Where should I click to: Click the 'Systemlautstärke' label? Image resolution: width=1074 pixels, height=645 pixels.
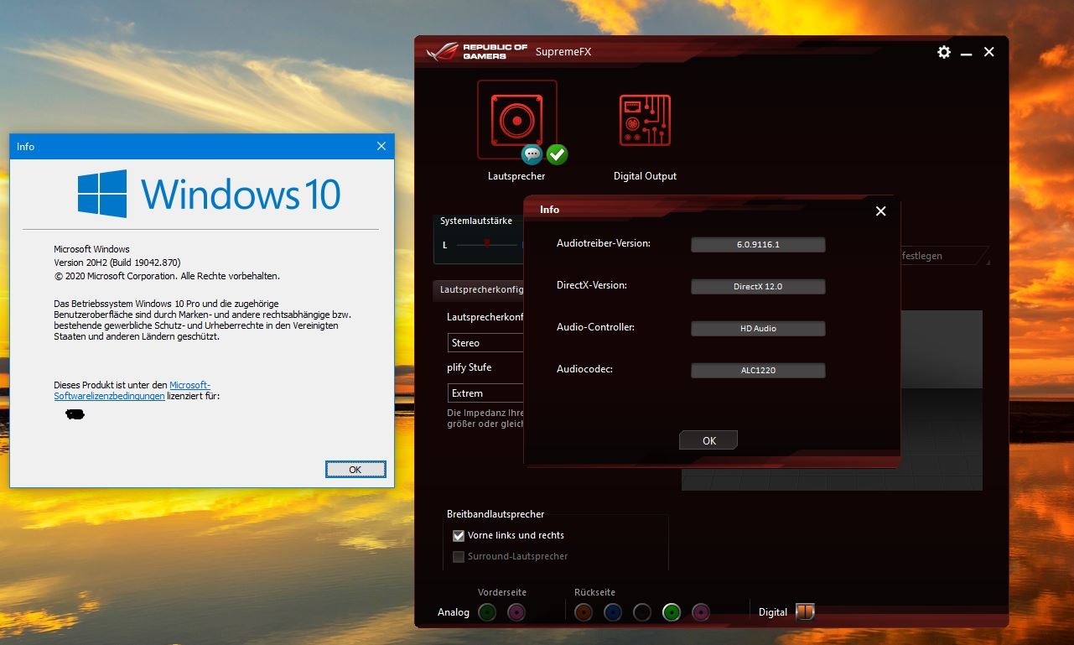[x=476, y=221]
